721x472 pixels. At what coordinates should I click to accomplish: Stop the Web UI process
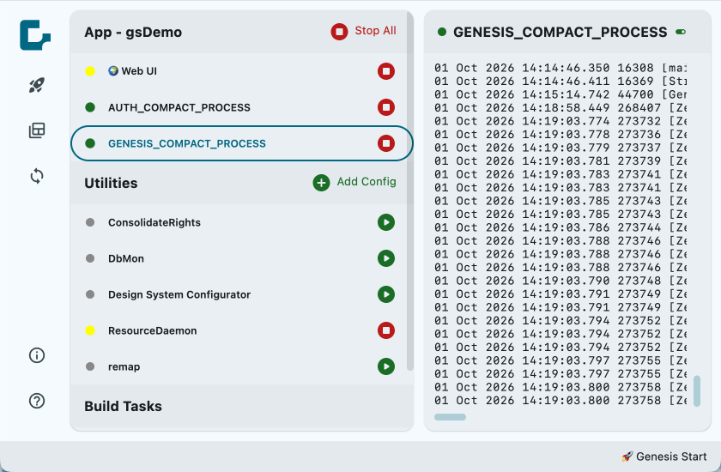pyautogui.click(x=386, y=71)
